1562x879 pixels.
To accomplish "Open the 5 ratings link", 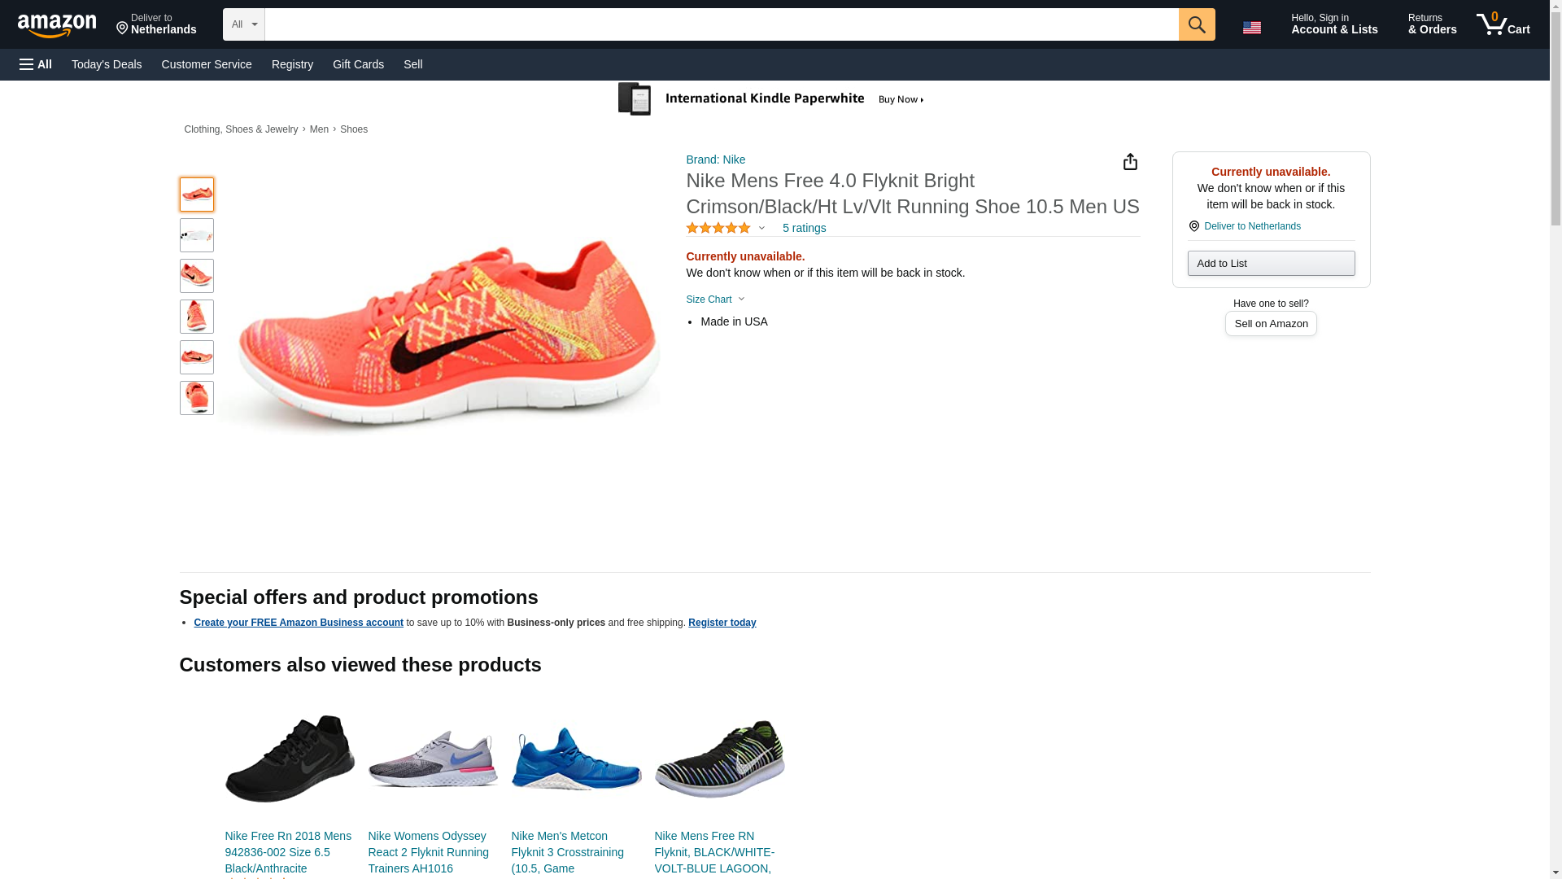I will [x=804, y=229].
